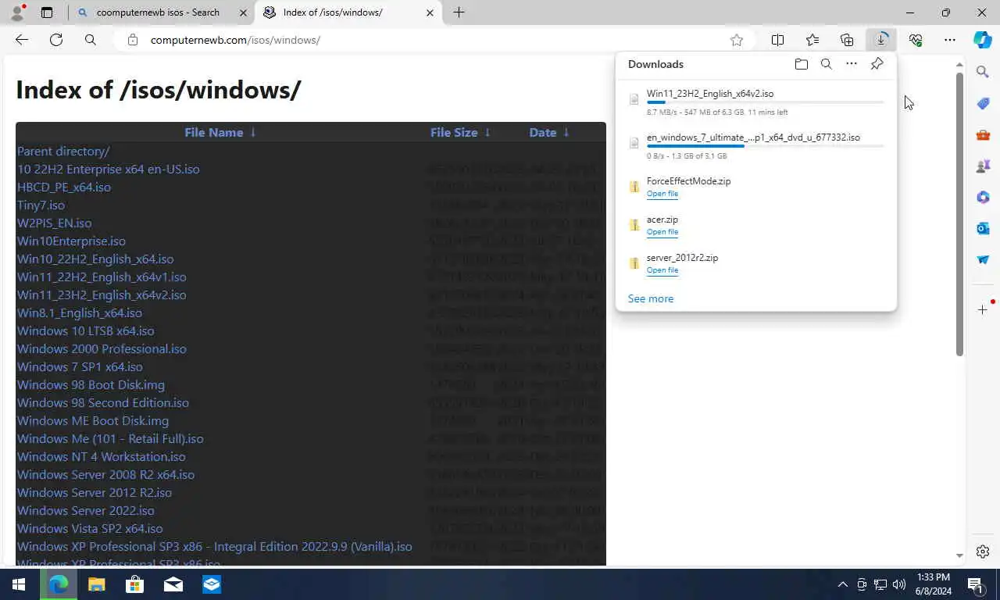Click the en_windows_7_ultimate download progress bar

pos(766,146)
